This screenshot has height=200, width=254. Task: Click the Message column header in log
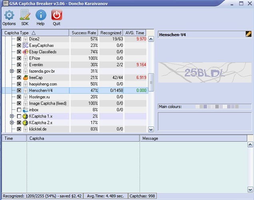(x=194, y=139)
